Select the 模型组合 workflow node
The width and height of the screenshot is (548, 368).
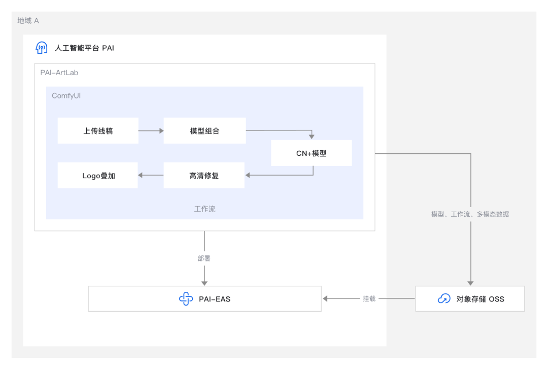coord(204,131)
